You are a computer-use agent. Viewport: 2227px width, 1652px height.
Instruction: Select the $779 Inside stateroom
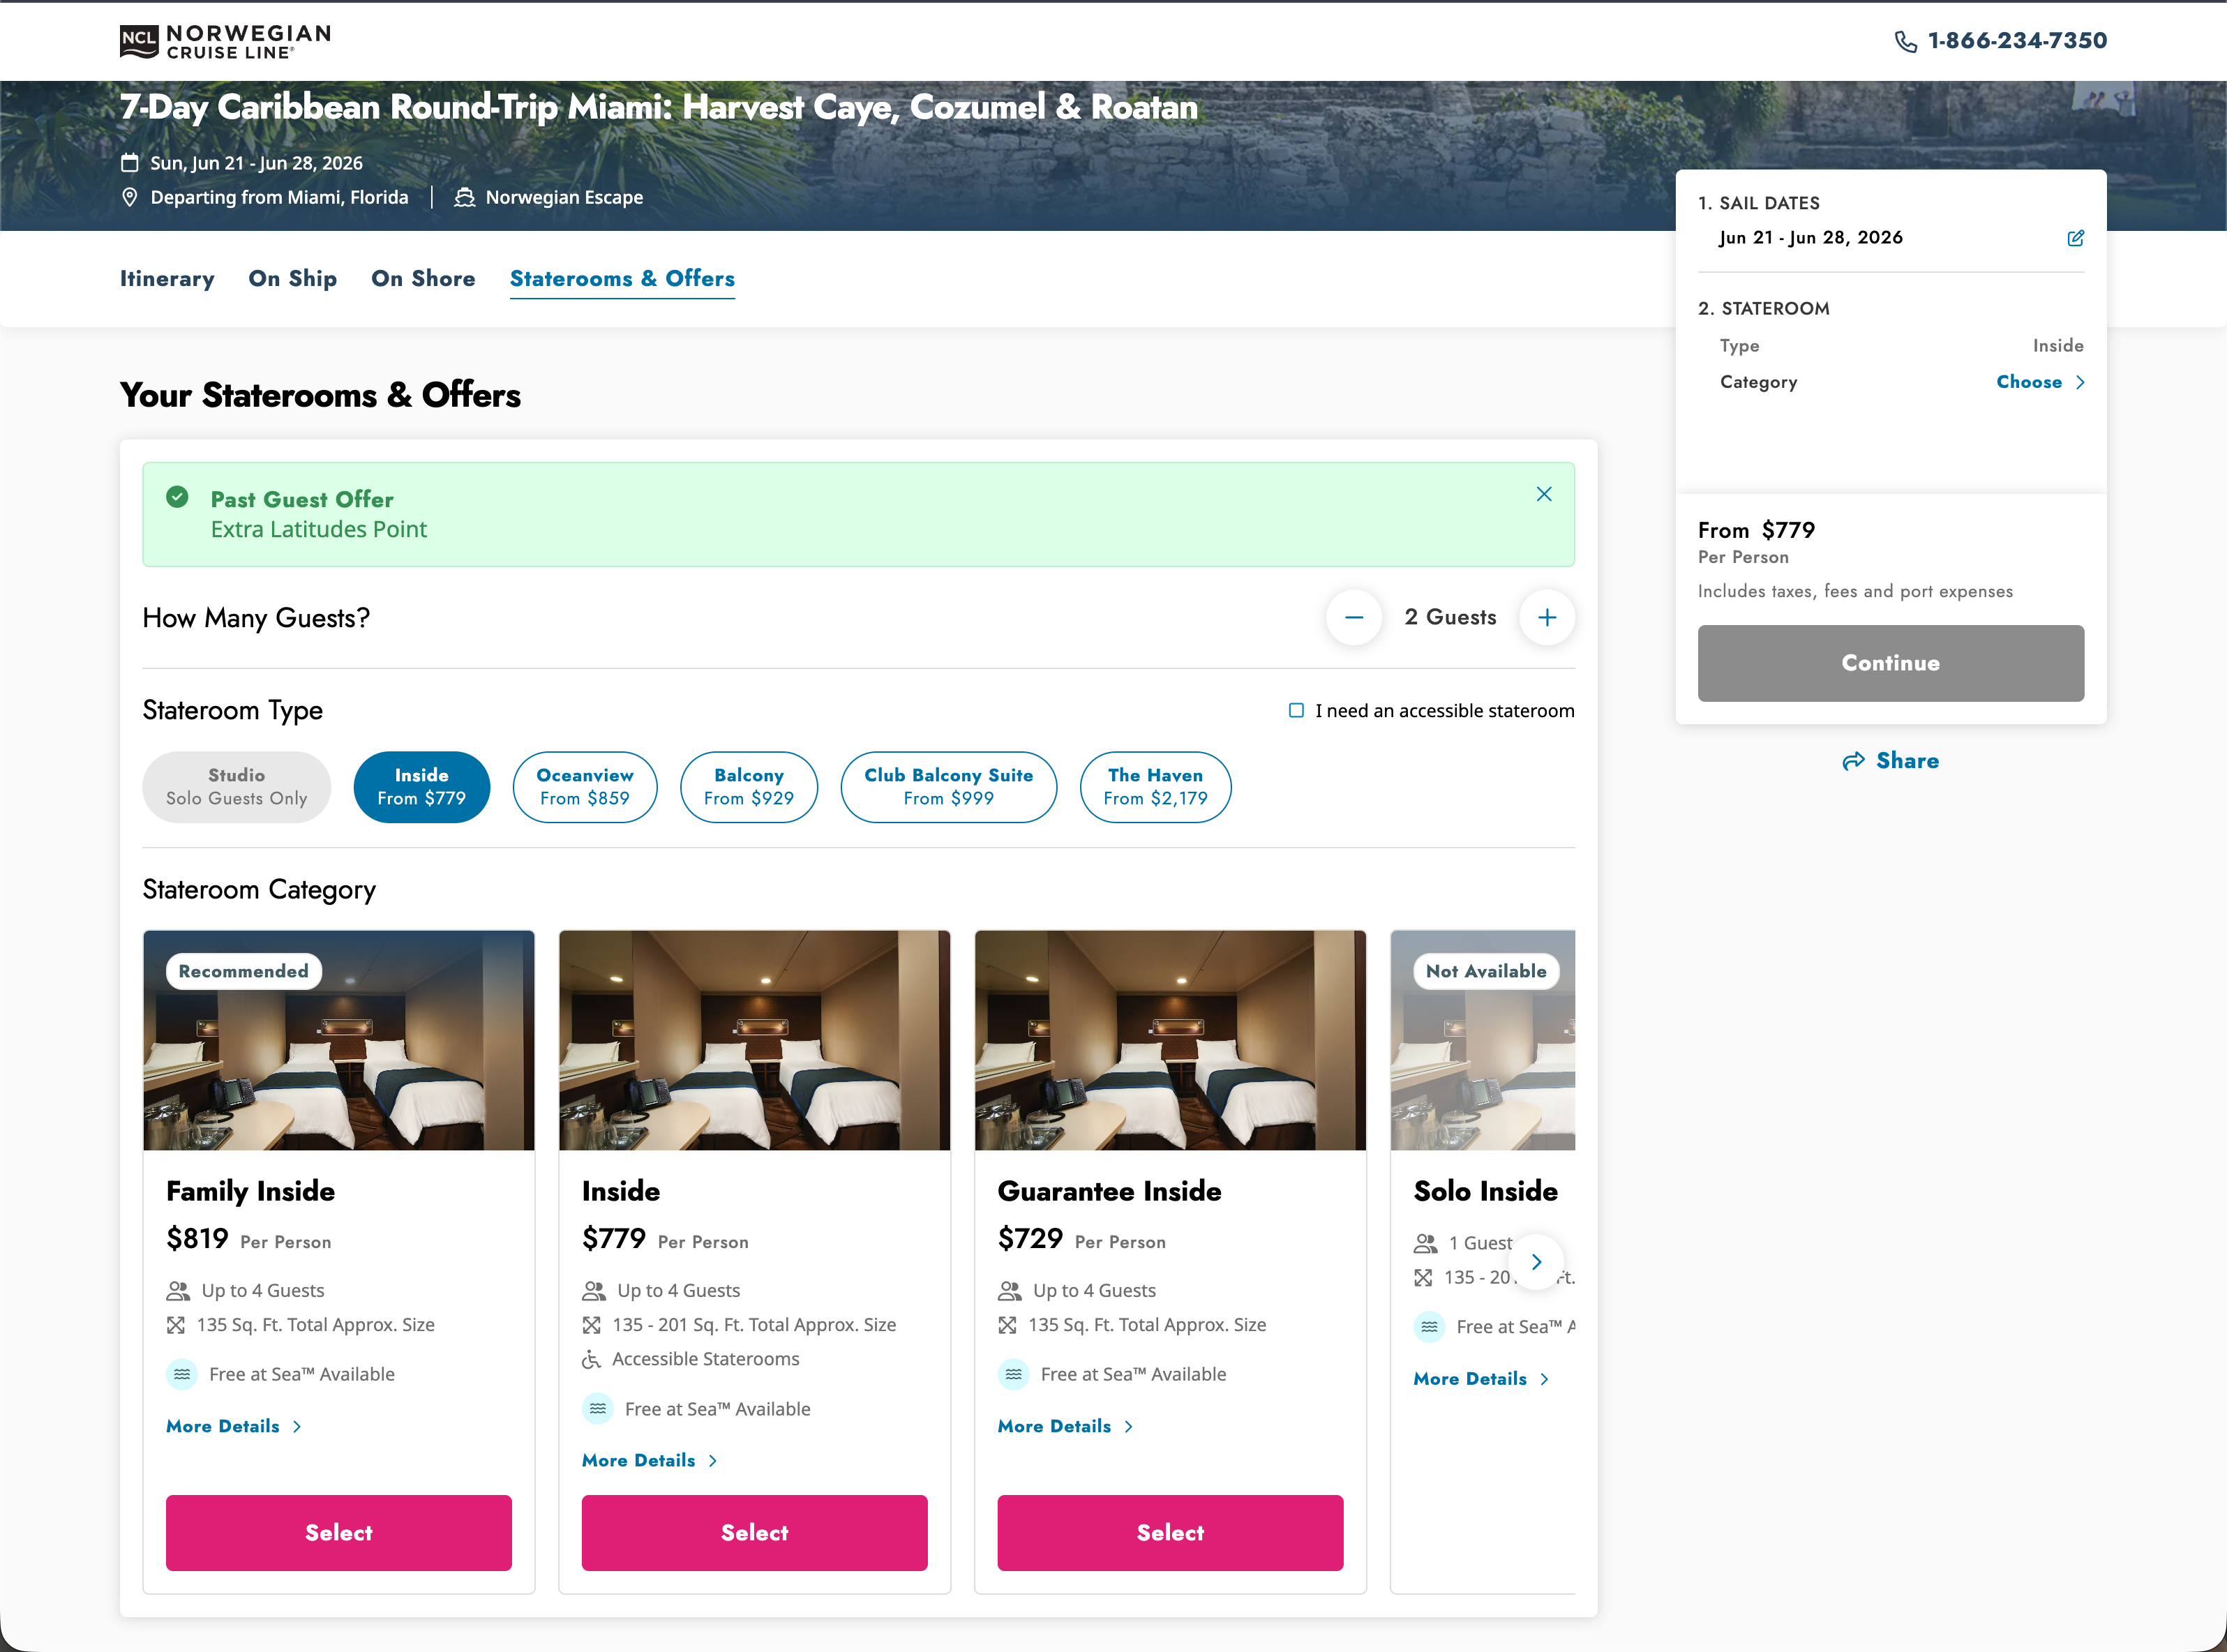tap(755, 1533)
